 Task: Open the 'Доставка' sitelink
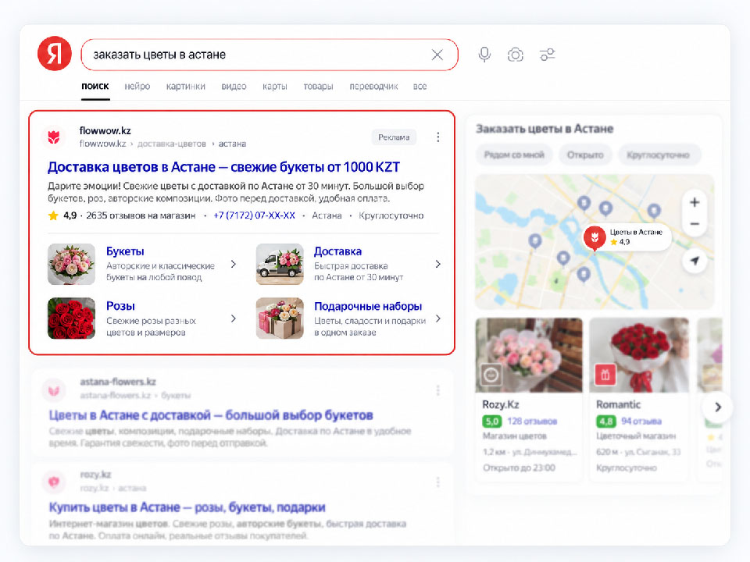click(x=337, y=251)
